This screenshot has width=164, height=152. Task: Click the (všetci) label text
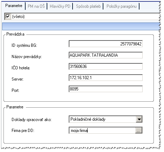coord(18,17)
